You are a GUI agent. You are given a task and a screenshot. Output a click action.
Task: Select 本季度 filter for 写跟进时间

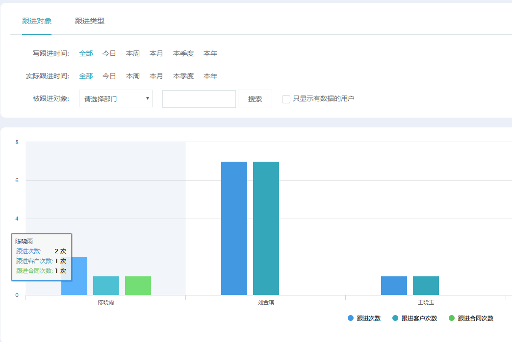182,53
